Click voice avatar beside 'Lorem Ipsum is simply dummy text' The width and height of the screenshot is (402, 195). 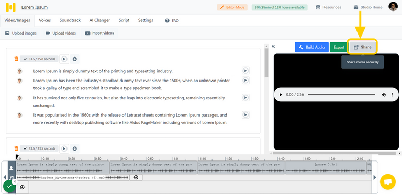pos(19,71)
